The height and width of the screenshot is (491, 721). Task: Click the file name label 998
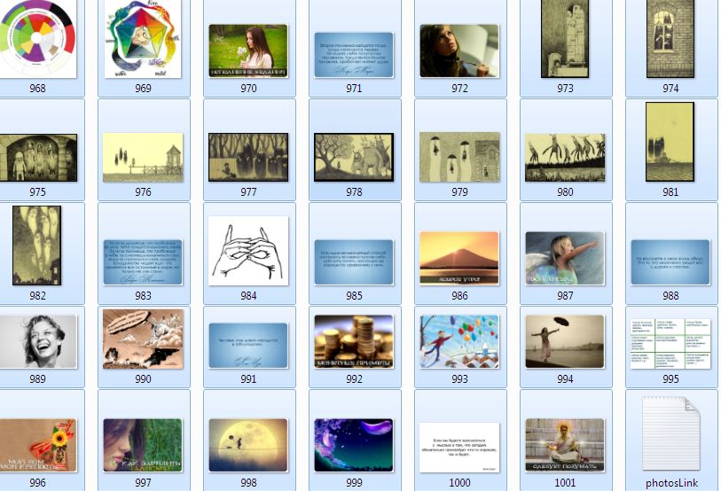click(x=248, y=482)
